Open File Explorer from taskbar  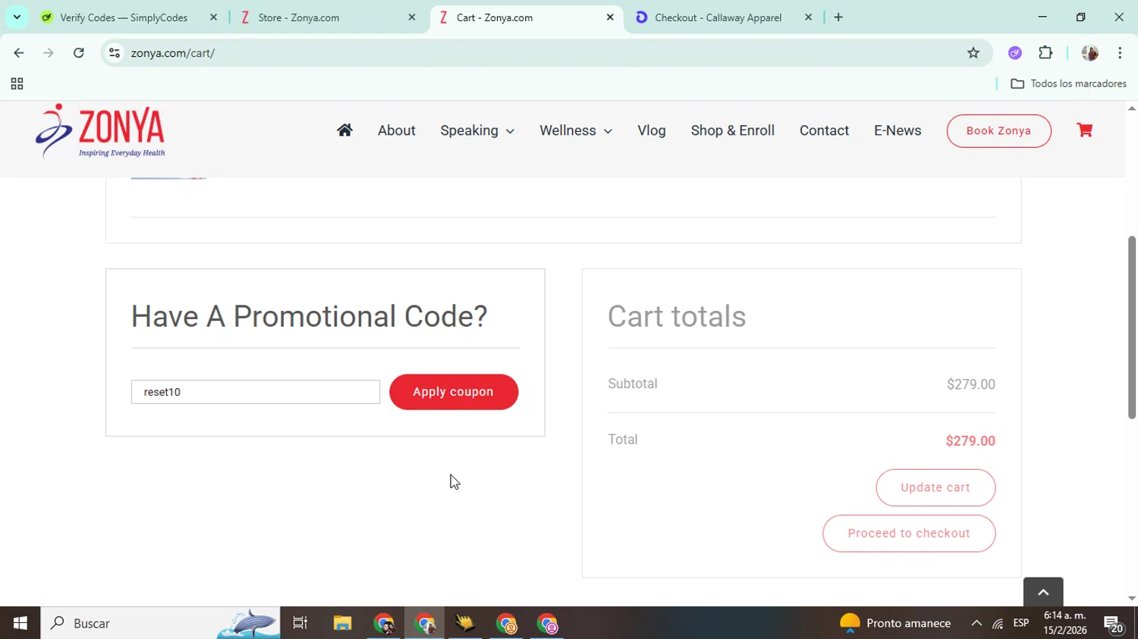(x=342, y=623)
